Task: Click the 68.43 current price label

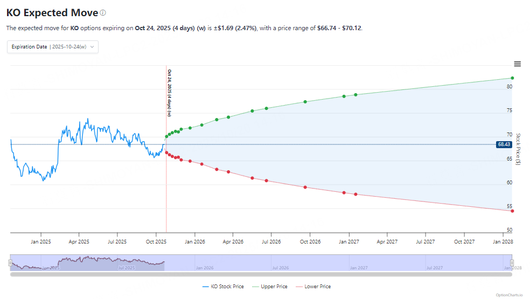Action: click(504, 144)
